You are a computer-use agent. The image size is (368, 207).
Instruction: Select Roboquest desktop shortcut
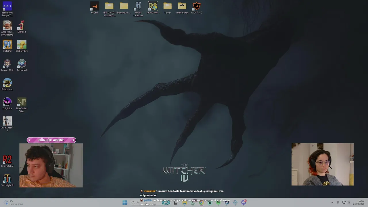(7, 85)
